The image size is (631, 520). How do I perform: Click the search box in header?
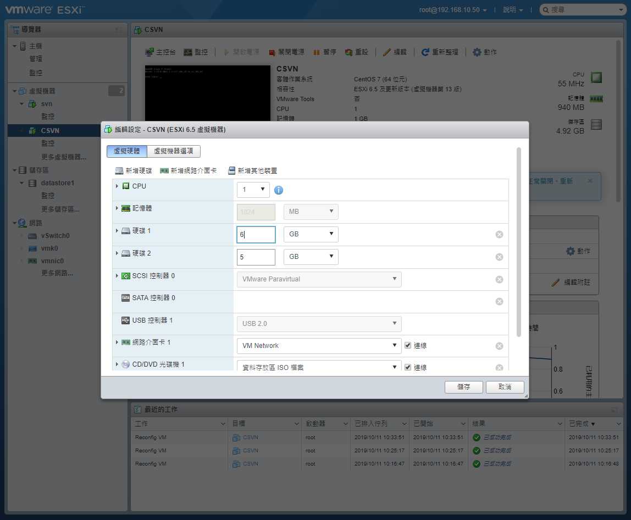[x=582, y=10]
